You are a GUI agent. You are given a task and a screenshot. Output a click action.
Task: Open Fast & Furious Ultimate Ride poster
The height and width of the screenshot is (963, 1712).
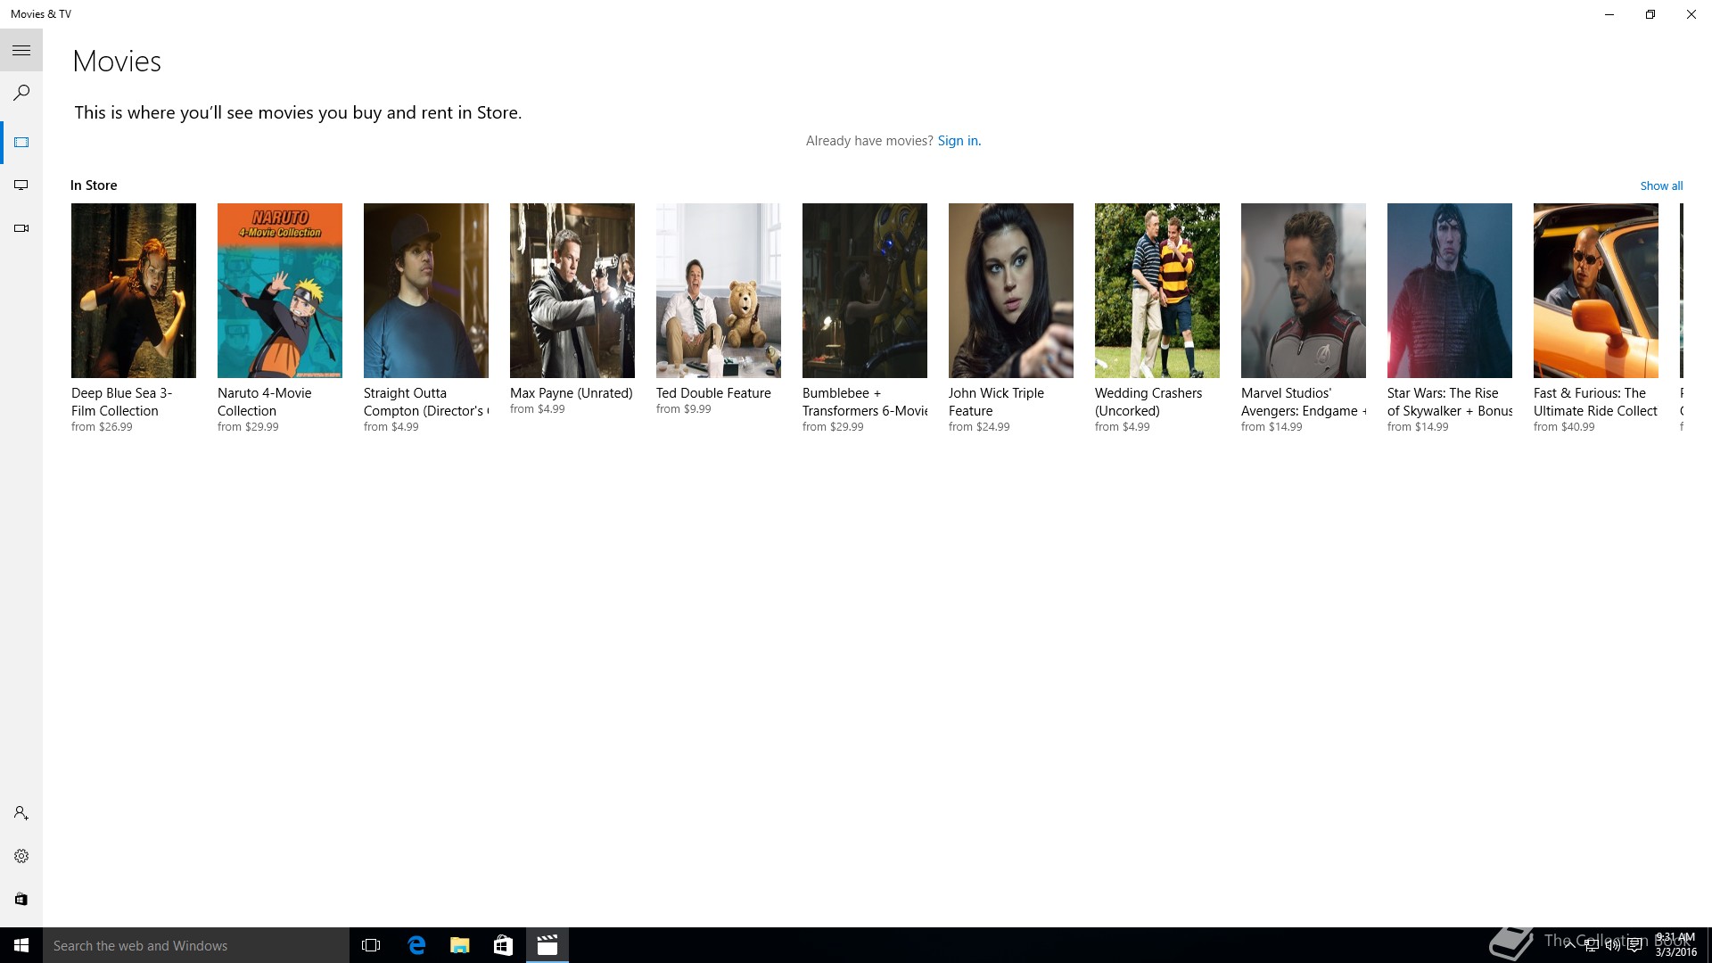pyautogui.click(x=1596, y=291)
